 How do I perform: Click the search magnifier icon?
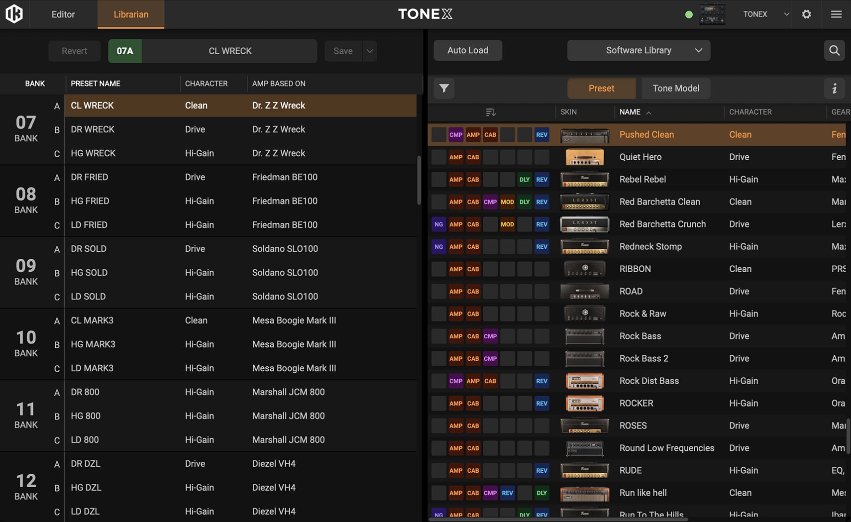[834, 50]
